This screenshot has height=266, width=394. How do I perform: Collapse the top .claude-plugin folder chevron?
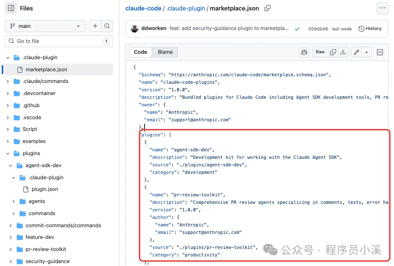click(8, 58)
